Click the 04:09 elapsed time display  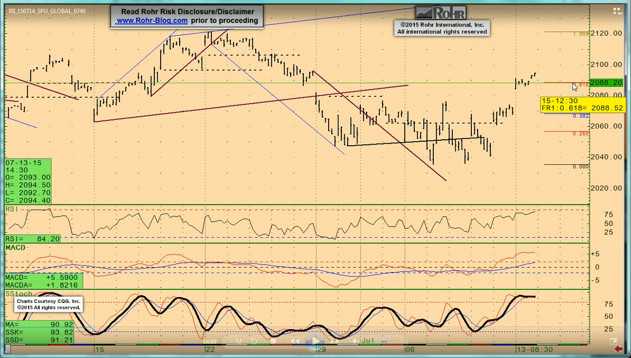coord(209,341)
